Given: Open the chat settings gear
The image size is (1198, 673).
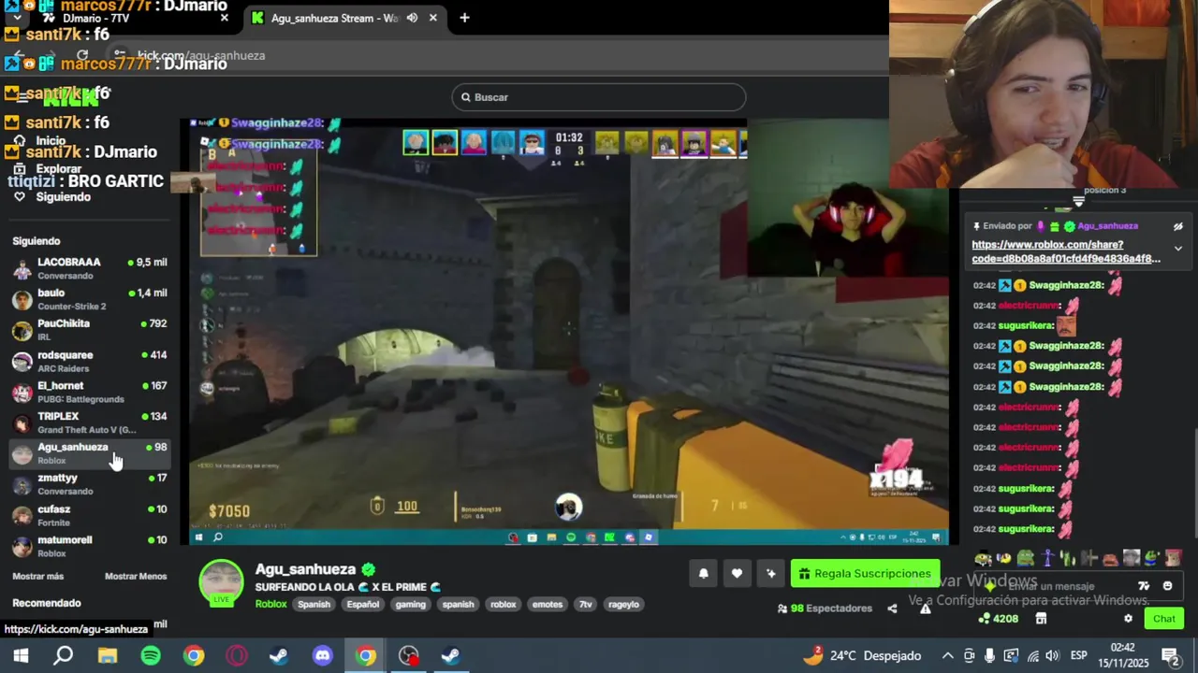Looking at the screenshot, I should point(1128,619).
